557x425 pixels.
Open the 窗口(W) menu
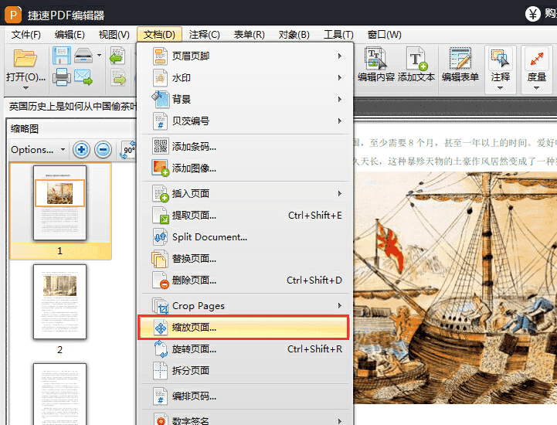[x=385, y=35]
